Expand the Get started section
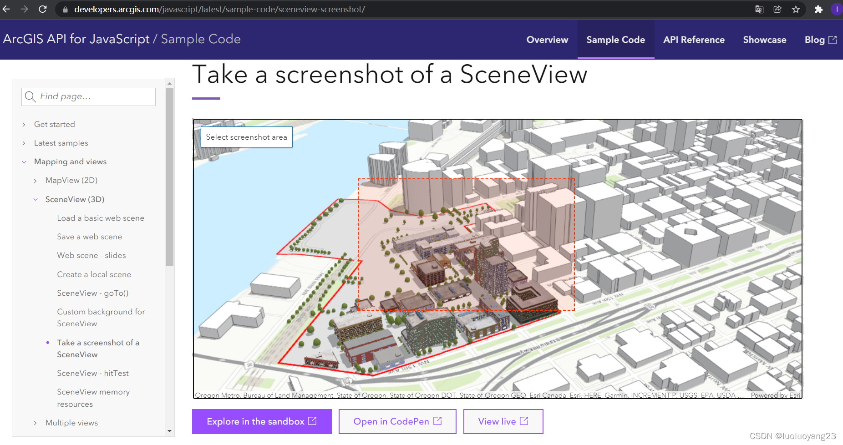Viewport: 843px width, 445px height. [24, 125]
